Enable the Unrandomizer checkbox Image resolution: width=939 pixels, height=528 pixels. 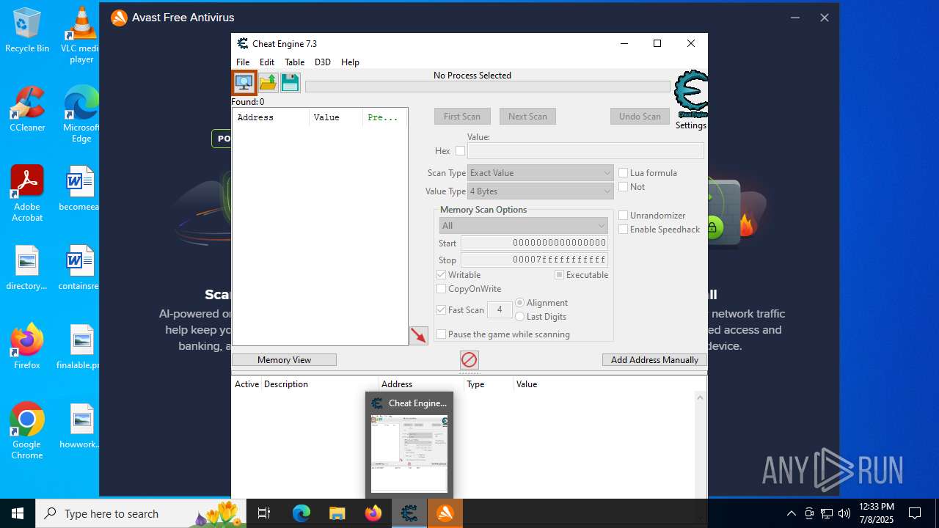624,216
